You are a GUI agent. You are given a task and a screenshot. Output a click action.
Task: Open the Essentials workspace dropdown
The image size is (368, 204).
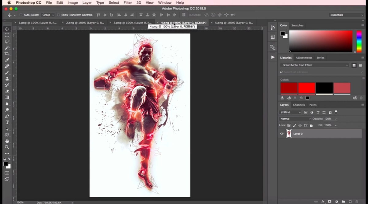(346, 15)
